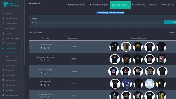The width and height of the screenshot is (176, 99).
Task: Click the teal Search button
Action: 170,22
